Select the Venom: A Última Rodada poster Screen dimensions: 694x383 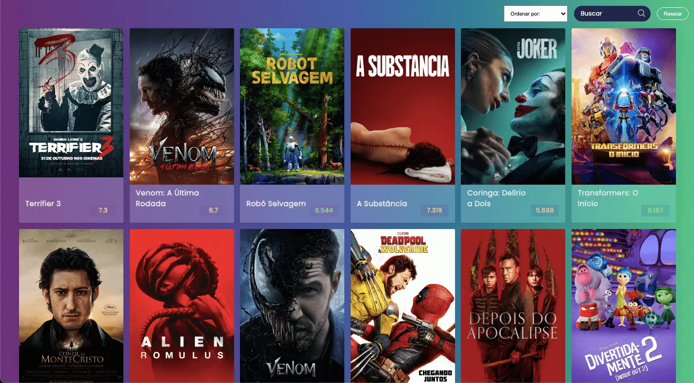click(x=182, y=106)
